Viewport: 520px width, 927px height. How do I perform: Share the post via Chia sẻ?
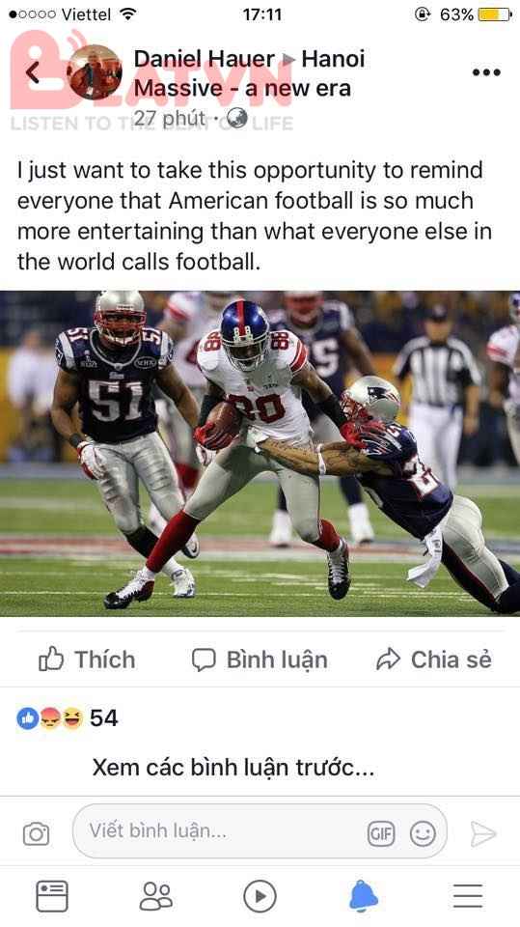click(x=434, y=660)
